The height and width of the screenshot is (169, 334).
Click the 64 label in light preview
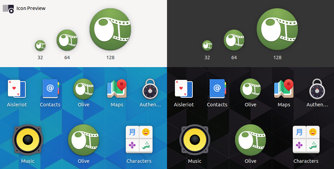[67, 57]
